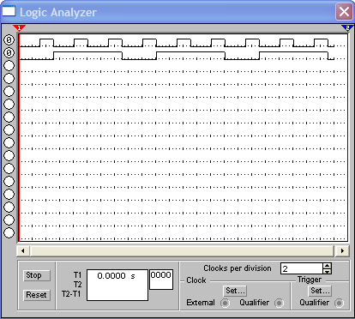Screen dimensions: 355x319
Task: Click the third channel terminal, the first empty circle
Action: pos(9,66)
